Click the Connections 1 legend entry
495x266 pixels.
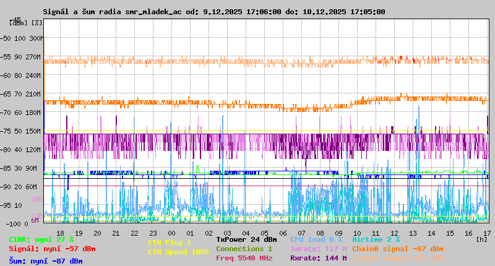244,249
